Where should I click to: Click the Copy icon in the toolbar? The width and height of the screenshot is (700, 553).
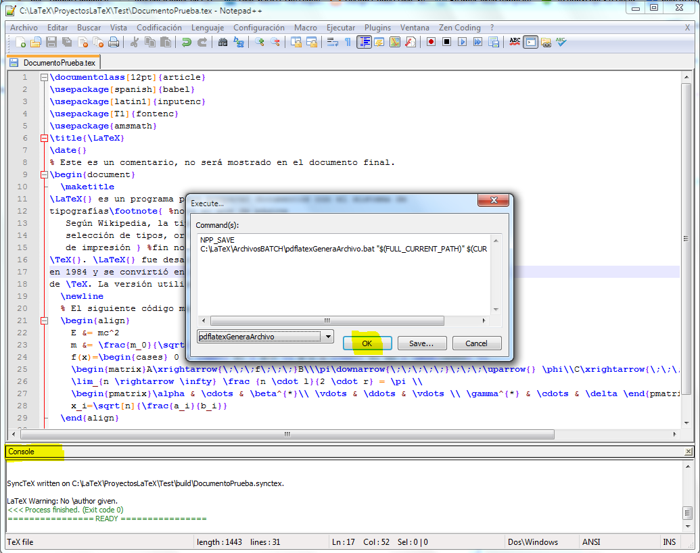click(150, 43)
